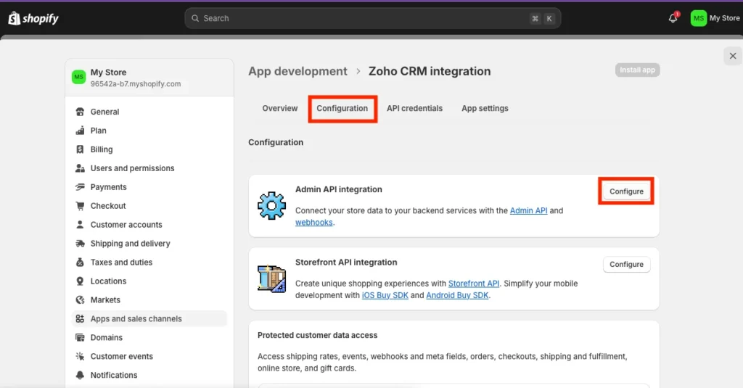The image size is (743, 388).
Task: Click the MS avatar in top bar
Action: pyautogui.click(x=699, y=18)
